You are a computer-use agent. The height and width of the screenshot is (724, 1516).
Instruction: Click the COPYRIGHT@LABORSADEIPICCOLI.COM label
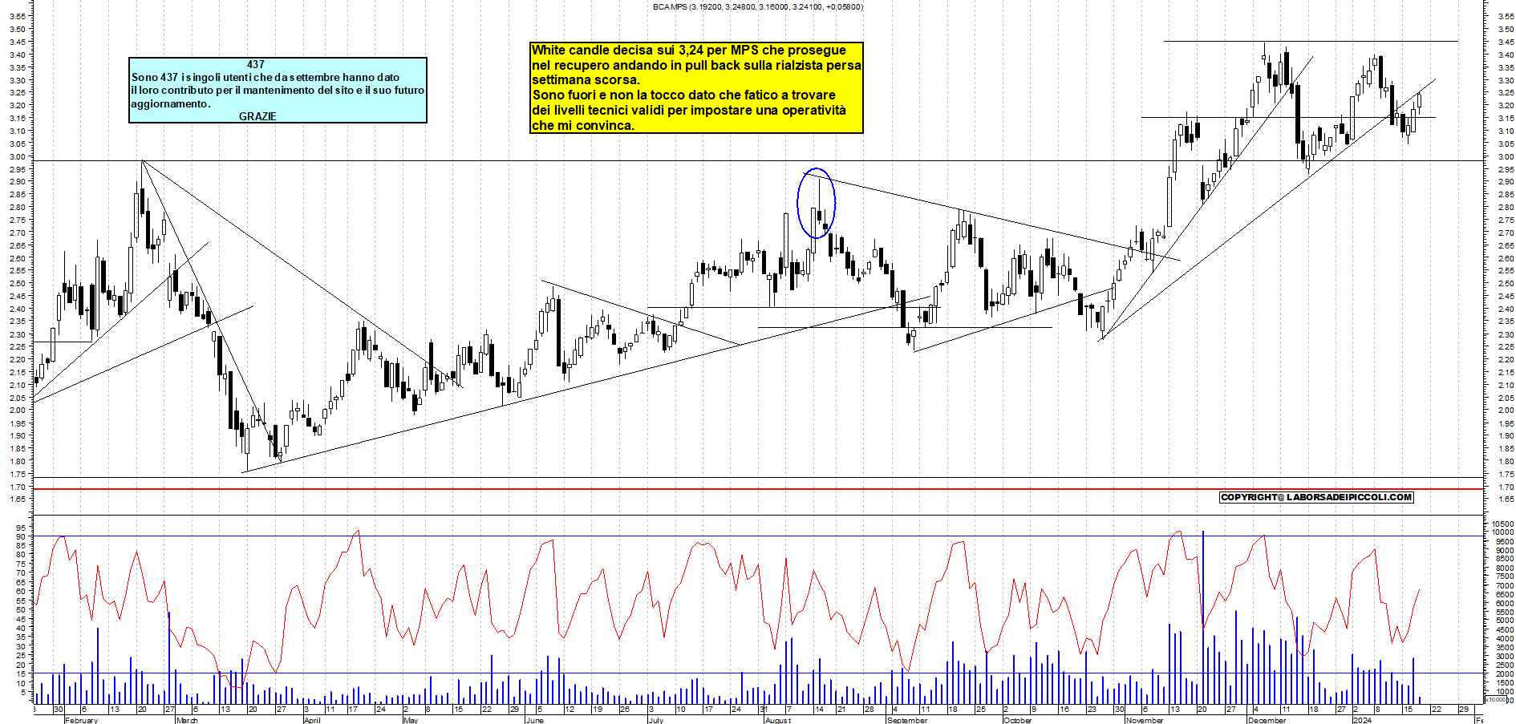(x=1315, y=497)
